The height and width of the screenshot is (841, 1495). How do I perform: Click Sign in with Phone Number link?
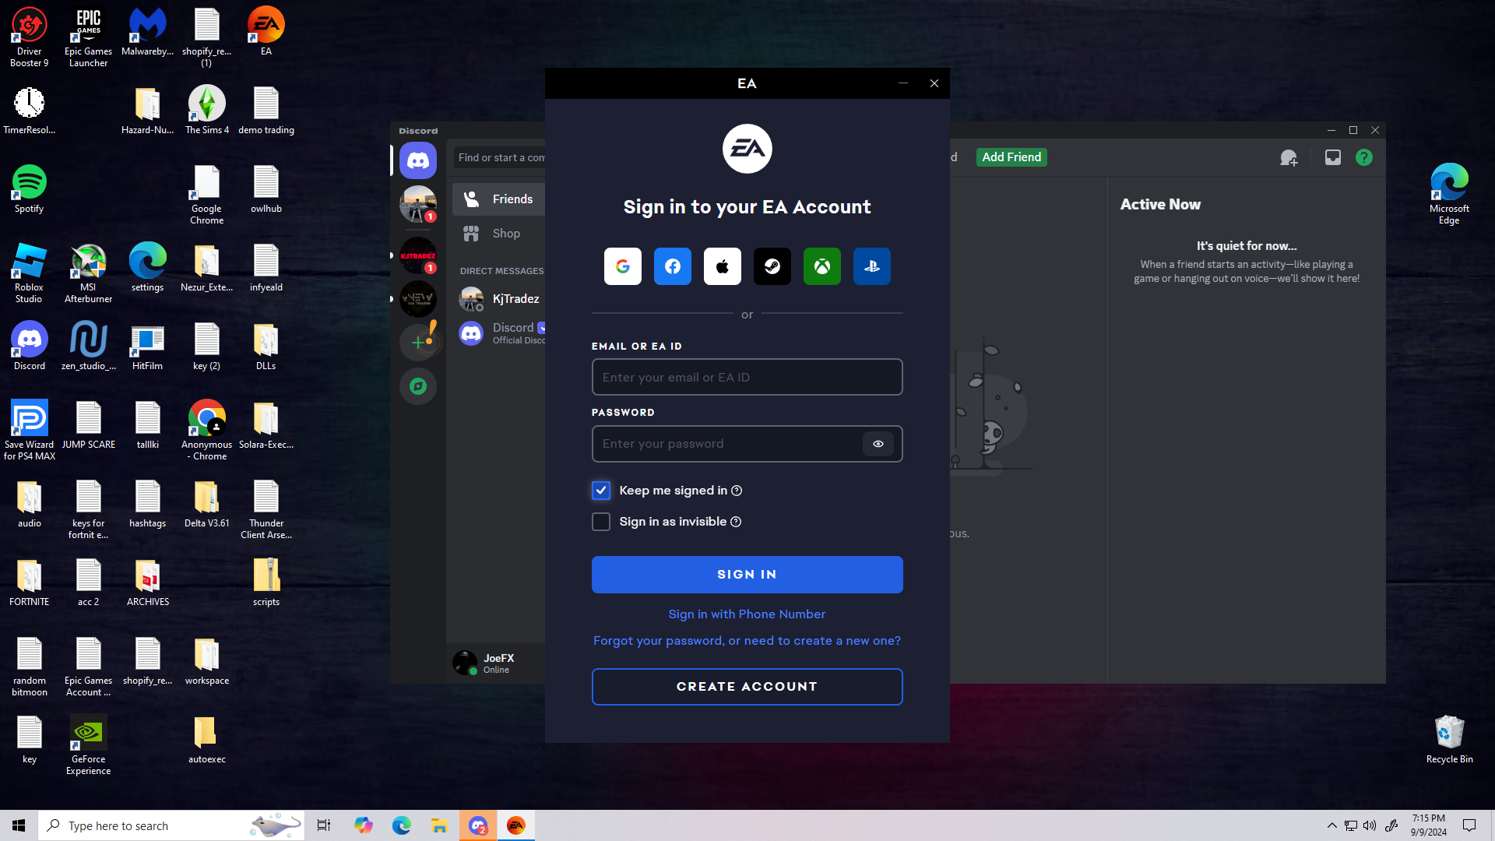747,614
